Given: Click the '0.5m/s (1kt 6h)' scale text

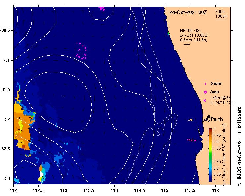Looking at the screenshot, I should (194, 40).
